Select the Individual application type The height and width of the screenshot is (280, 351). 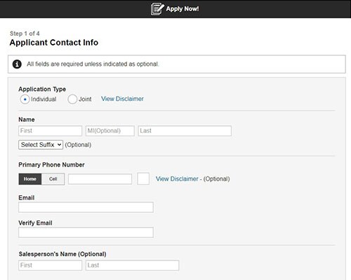(x=25, y=99)
